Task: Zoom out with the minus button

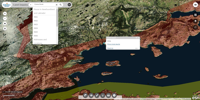Action: pos(5,18)
